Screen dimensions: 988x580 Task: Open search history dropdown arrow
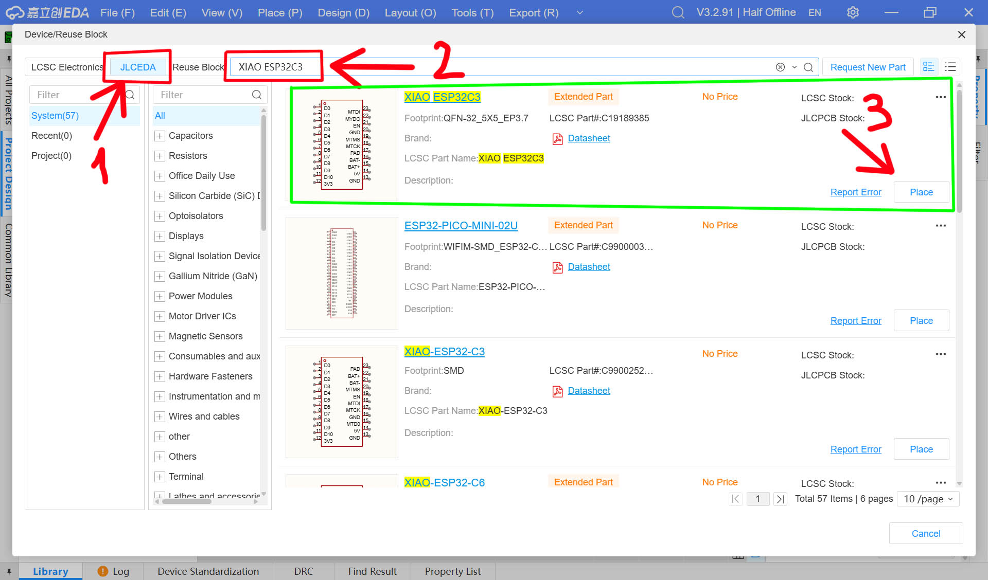pyautogui.click(x=794, y=67)
